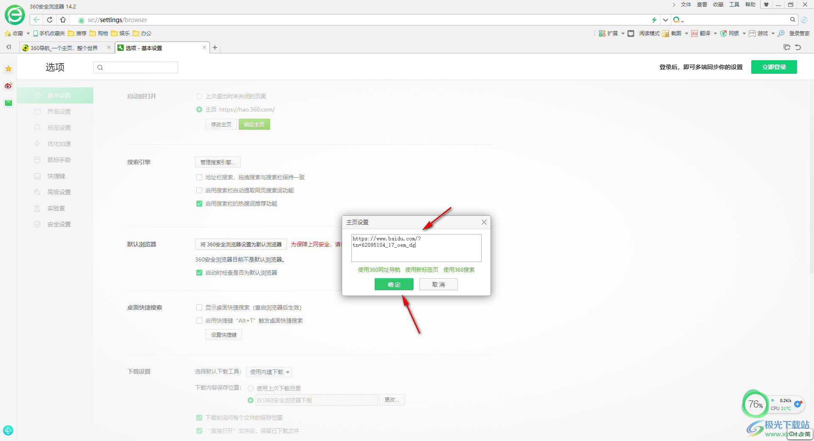Enable Alt+T desktop quick search shortcut checkbox
814x441 pixels.
(x=199, y=321)
